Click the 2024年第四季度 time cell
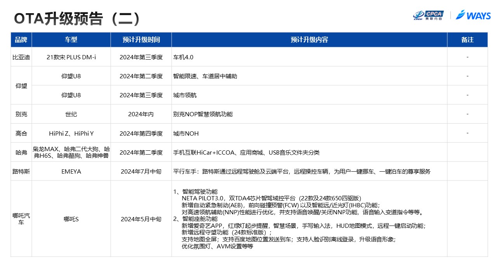 (x=141, y=133)
